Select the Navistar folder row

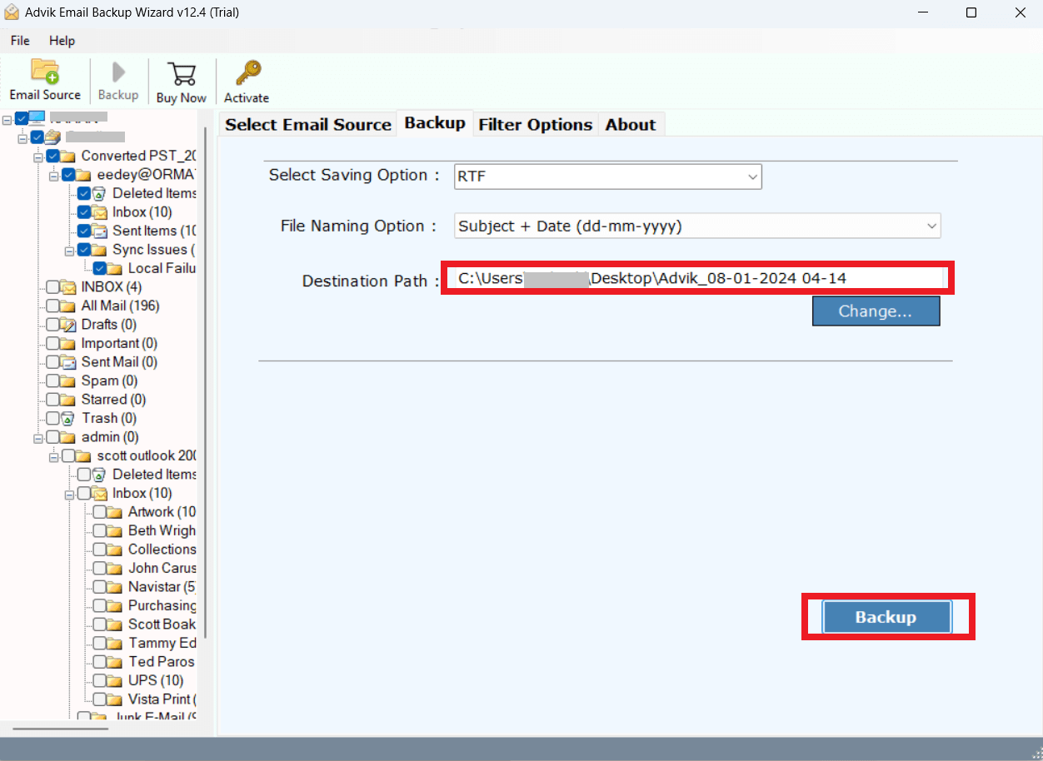click(x=162, y=587)
